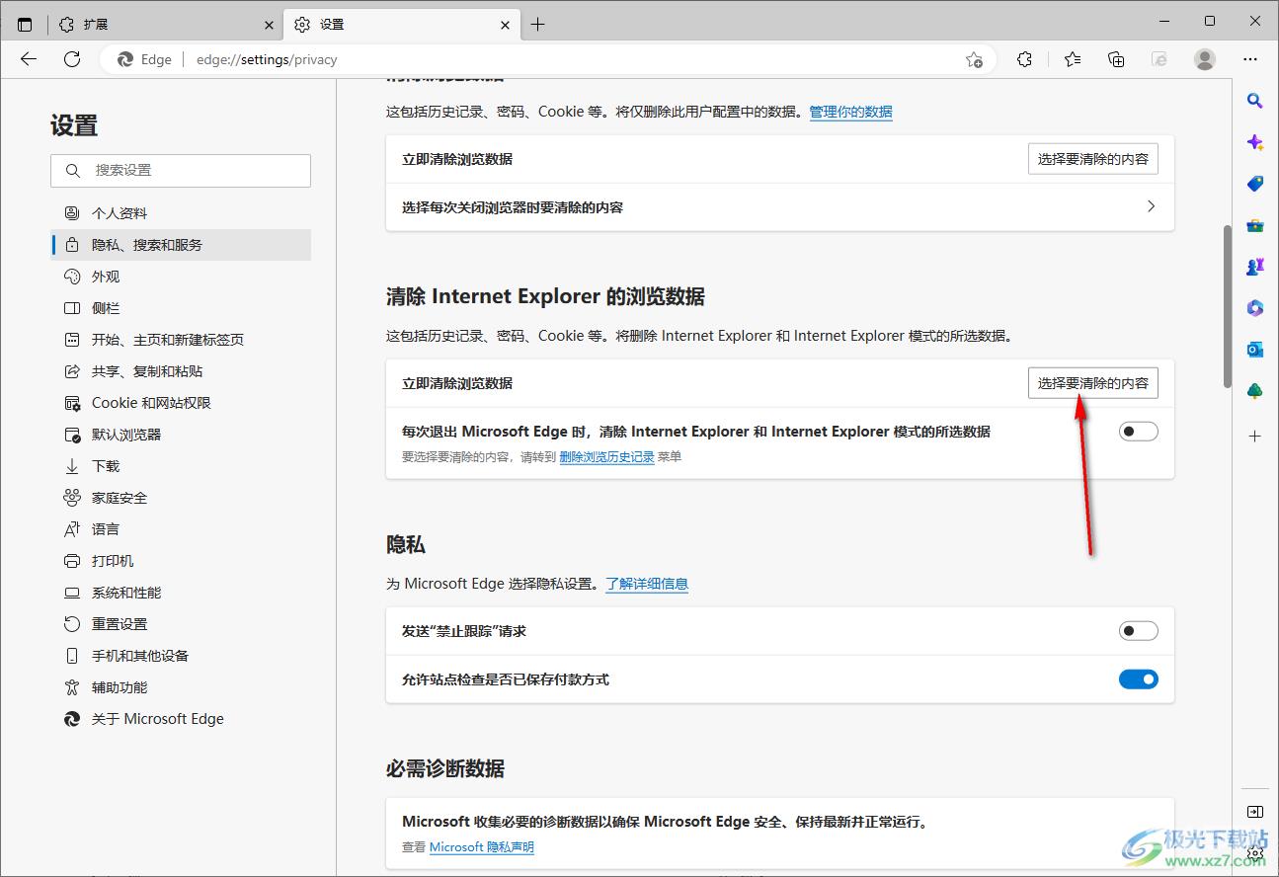The height and width of the screenshot is (877, 1279).
Task: Refresh the settings page
Action: [x=72, y=59]
